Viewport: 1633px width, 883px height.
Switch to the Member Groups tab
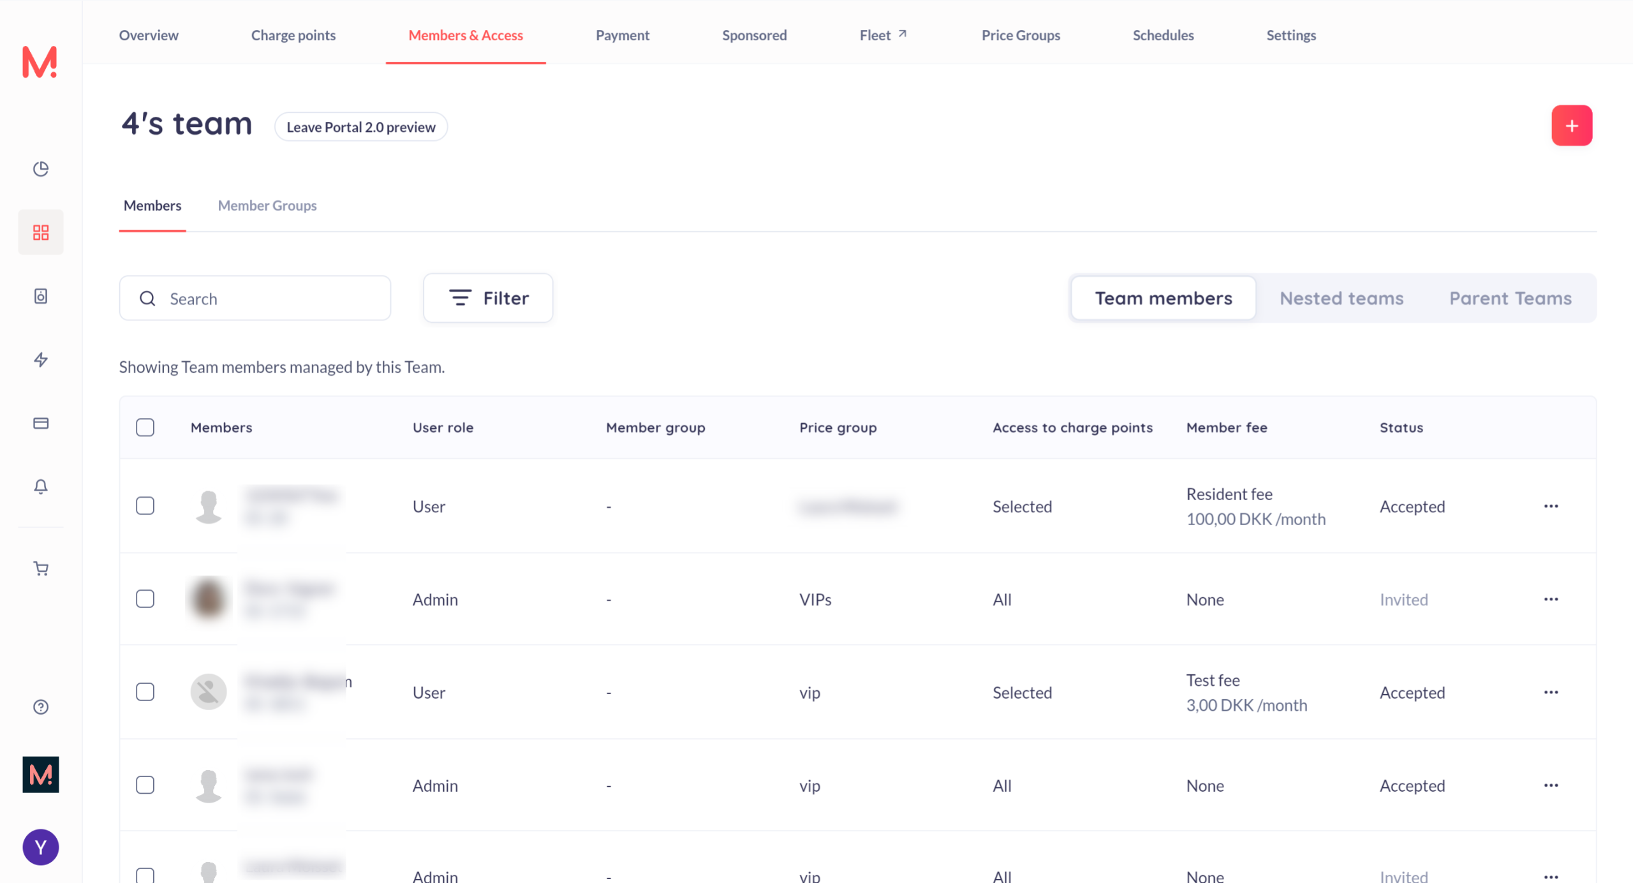pyautogui.click(x=267, y=205)
